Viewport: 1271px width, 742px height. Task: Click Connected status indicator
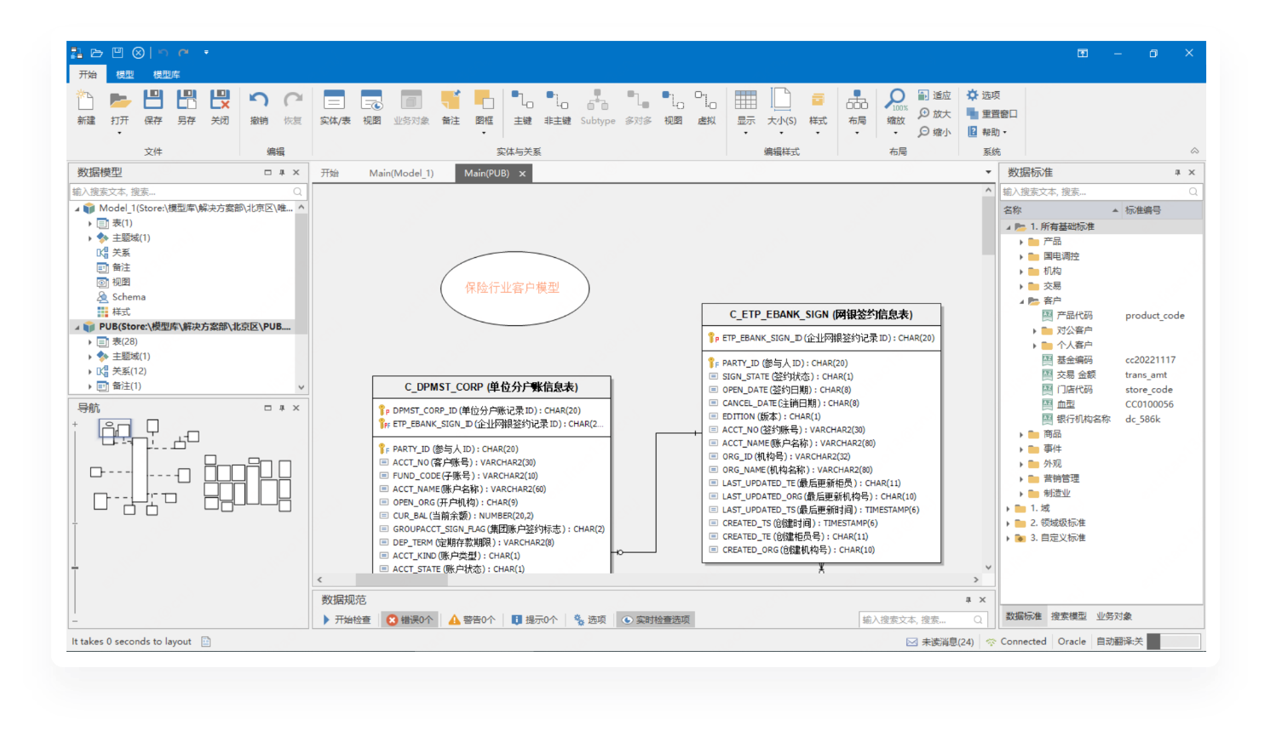(1016, 642)
